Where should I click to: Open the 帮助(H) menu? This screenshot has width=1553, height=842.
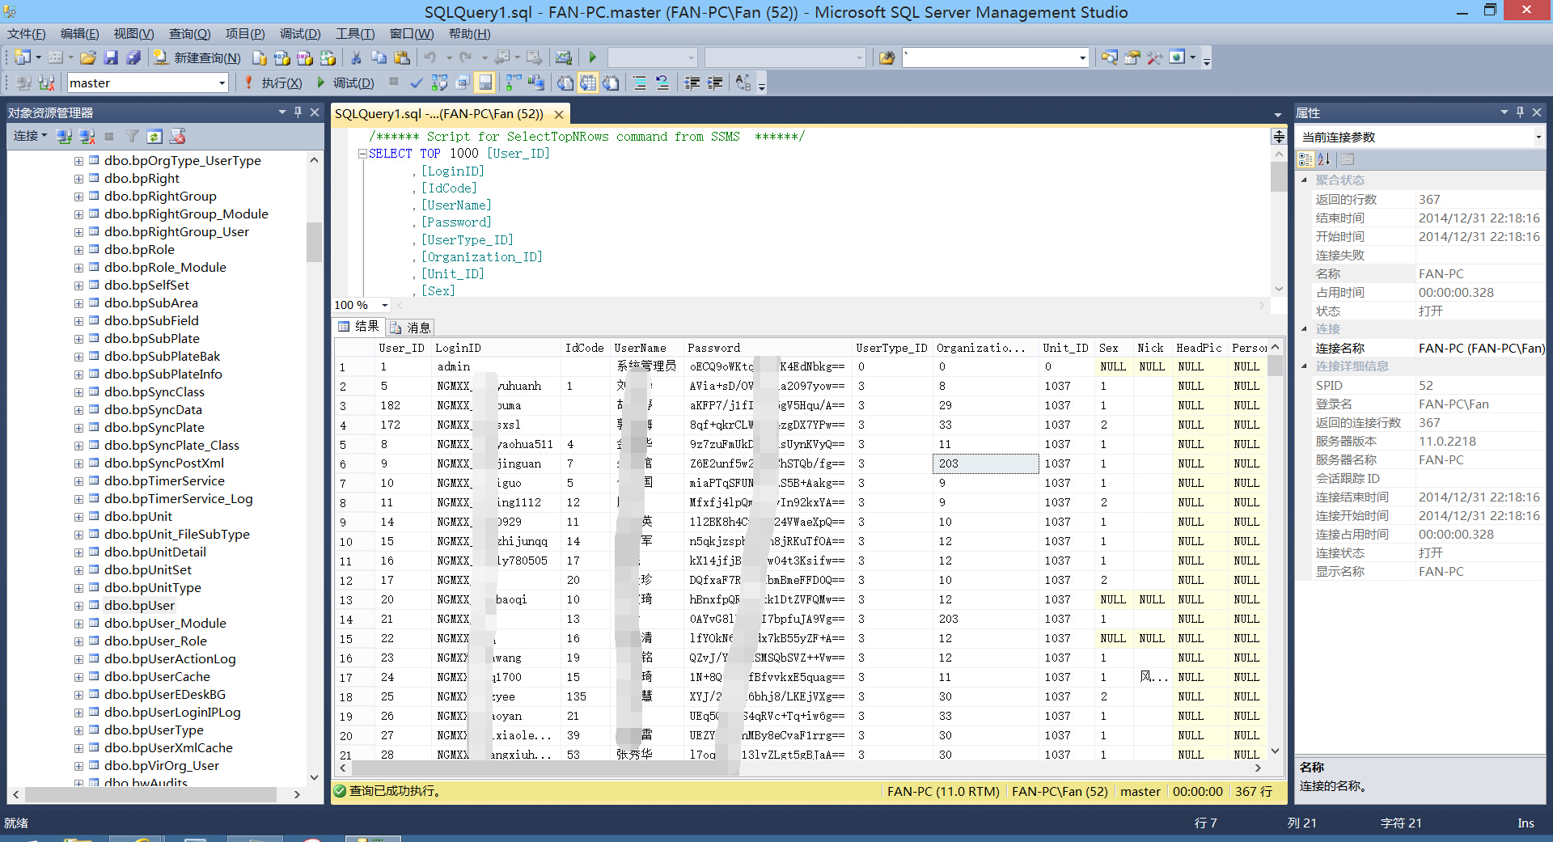(x=470, y=33)
